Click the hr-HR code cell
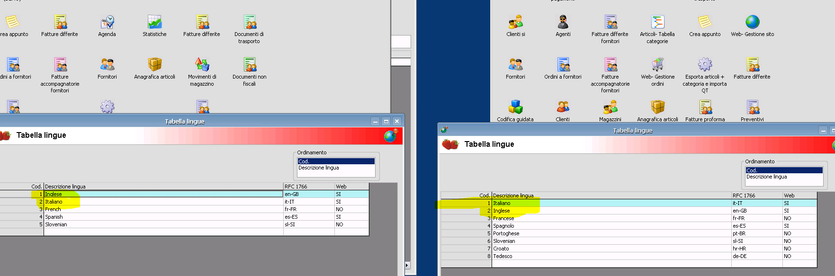 (x=757, y=249)
